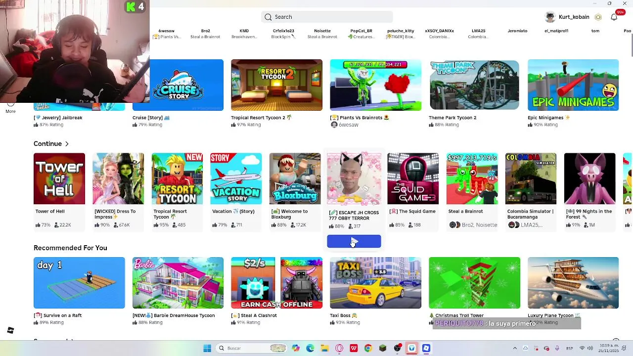Open friend el_matipro11
The image size is (633, 356).
[556, 31]
